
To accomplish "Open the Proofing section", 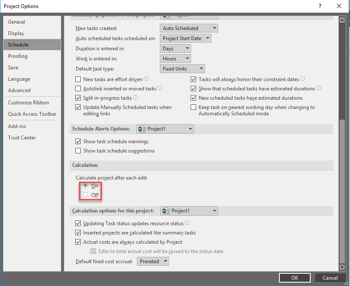I will click(x=17, y=56).
